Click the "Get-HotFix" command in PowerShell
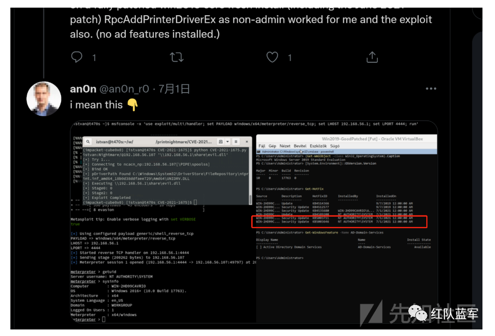This screenshot has width=495, height=336. (x=314, y=189)
